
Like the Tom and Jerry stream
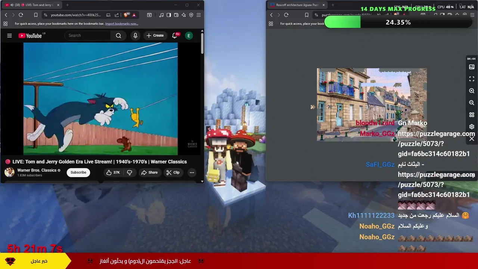tap(113, 172)
